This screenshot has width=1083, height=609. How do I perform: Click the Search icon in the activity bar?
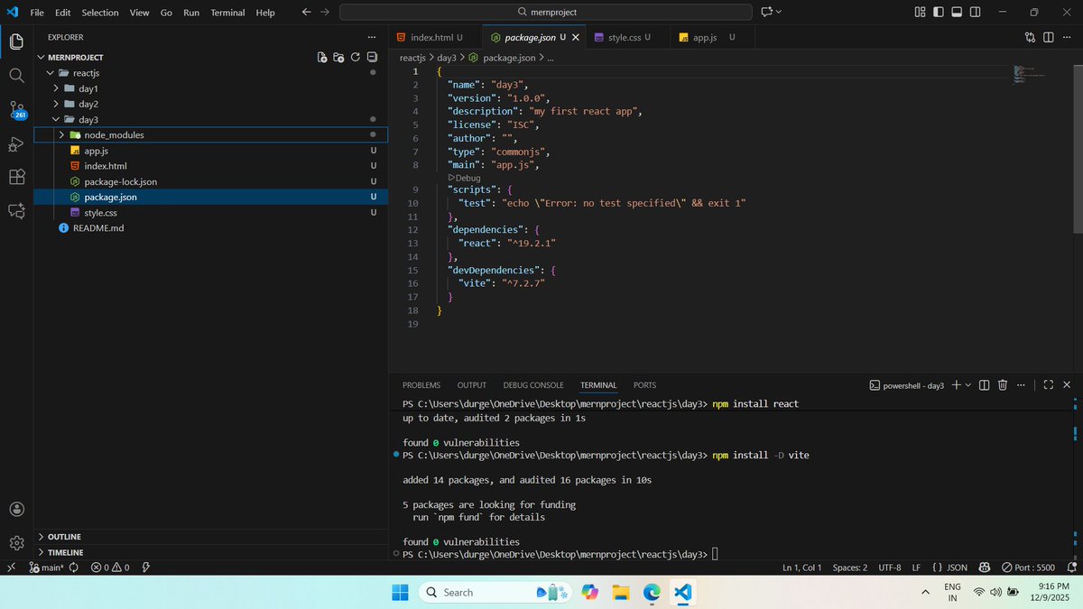pyautogui.click(x=16, y=76)
